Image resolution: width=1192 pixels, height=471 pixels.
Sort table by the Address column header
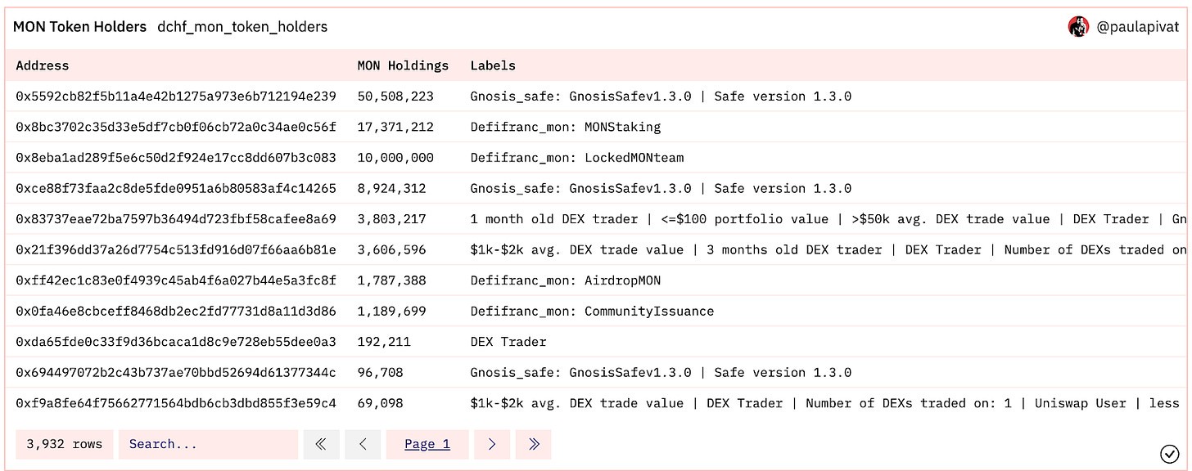(42, 65)
